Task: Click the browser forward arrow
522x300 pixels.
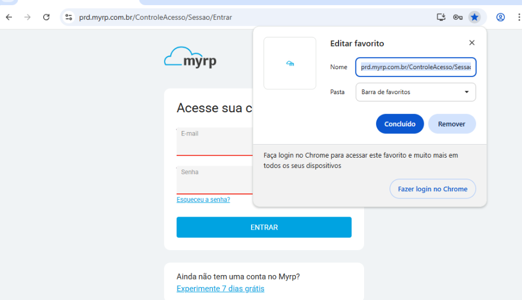Action: pos(27,17)
